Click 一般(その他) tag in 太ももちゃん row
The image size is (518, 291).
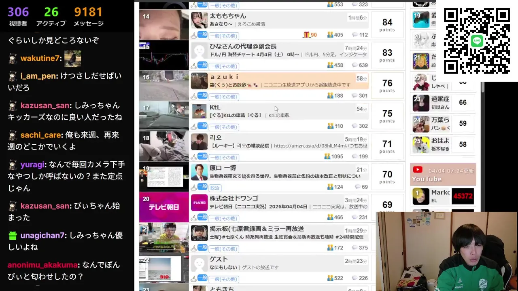pos(224,36)
